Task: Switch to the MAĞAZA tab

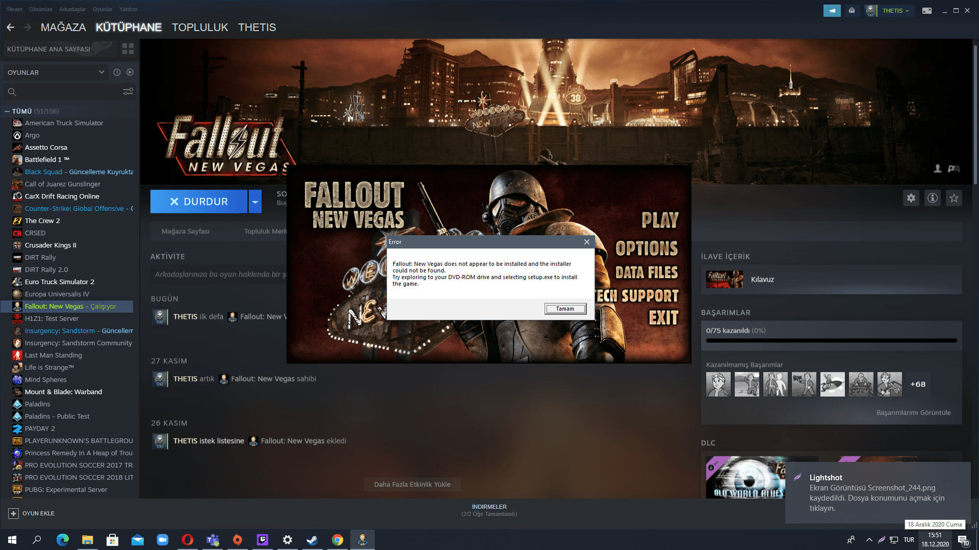Action: tap(63, 27)
